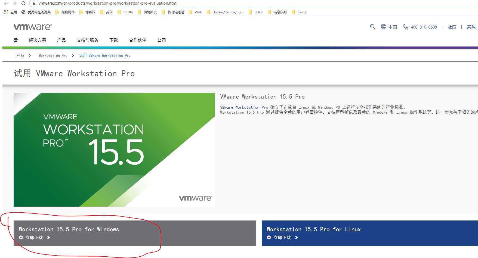Click the search magnifier icon
Image resolution: width=478 pixels, height=258 pixels.
point(372,27)
